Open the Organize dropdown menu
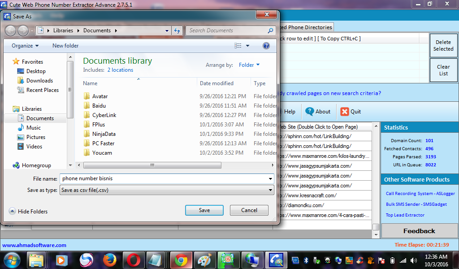This screenshot has height=269, width=459. 25,46
